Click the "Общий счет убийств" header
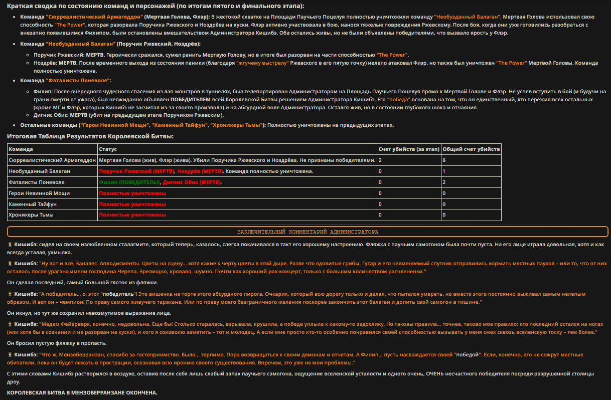This screenshot has width=611, height=400. click(471, 149)
